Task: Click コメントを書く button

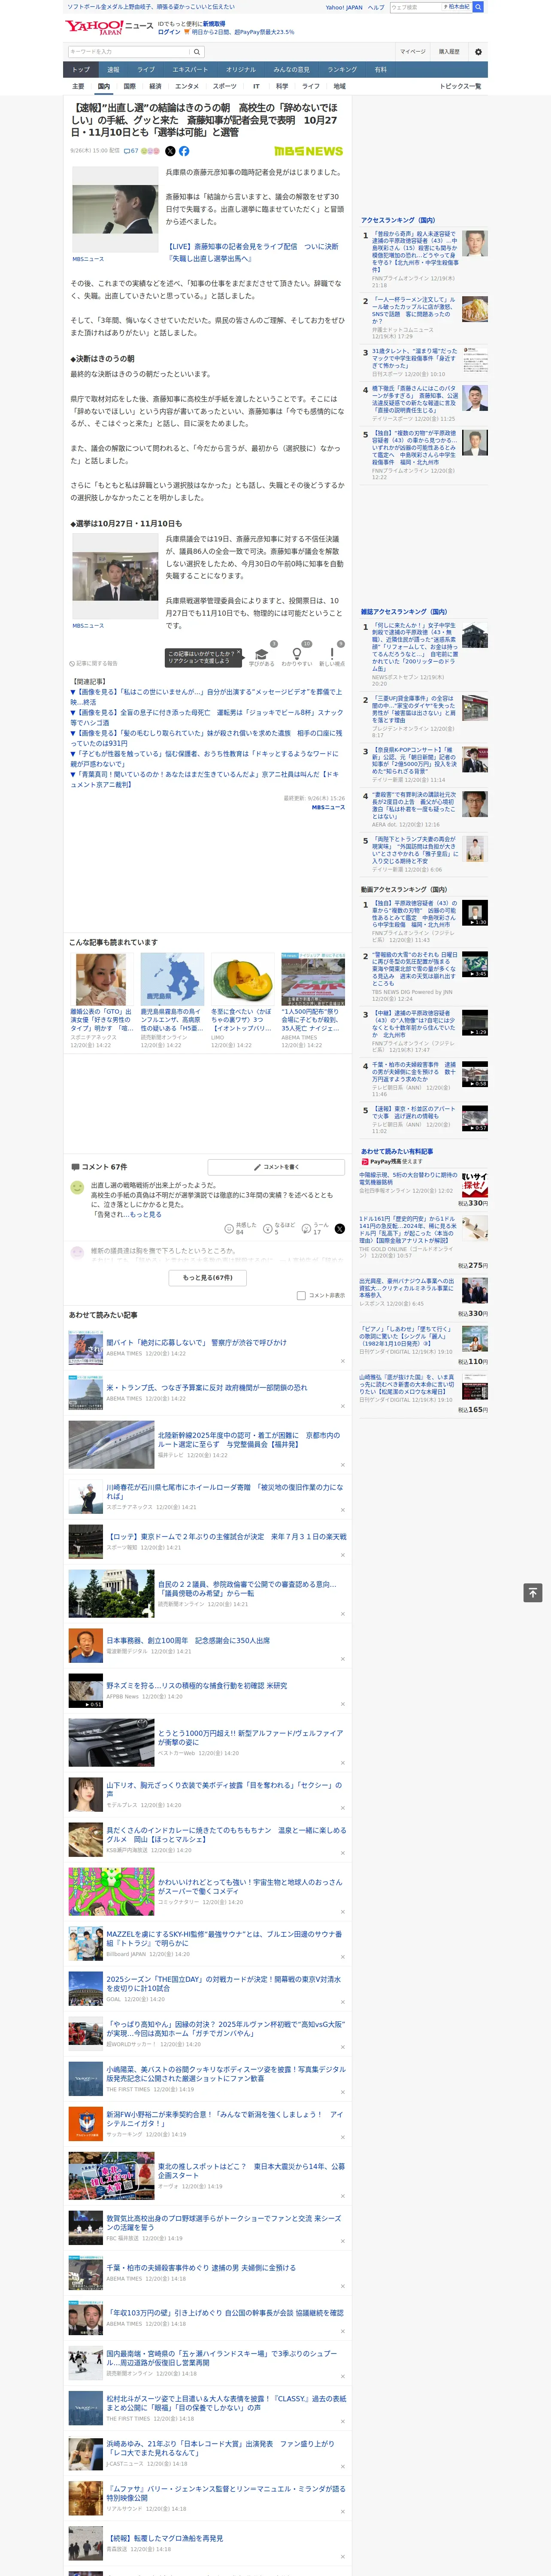Action: (277, 1167)
